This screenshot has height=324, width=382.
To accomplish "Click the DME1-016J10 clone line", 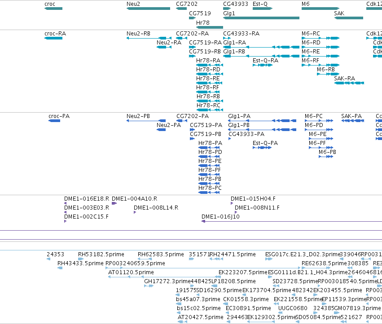I will (x=292, y=221).
